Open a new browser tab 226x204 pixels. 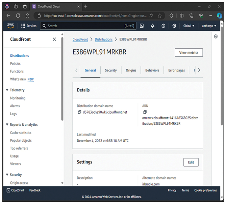(85, 6)
